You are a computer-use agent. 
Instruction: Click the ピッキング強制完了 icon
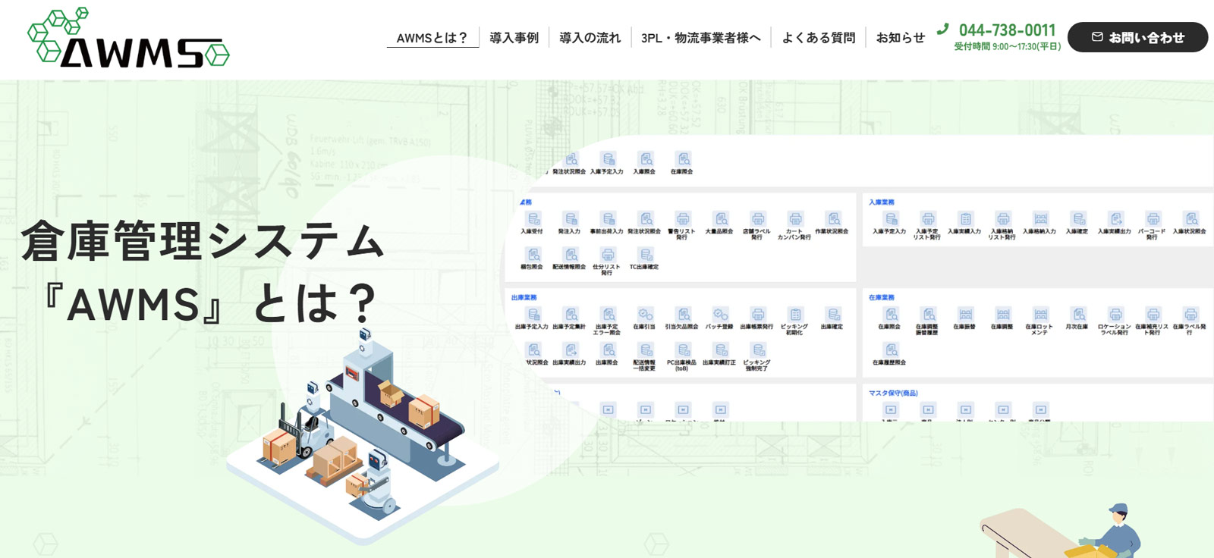point(758,350)
